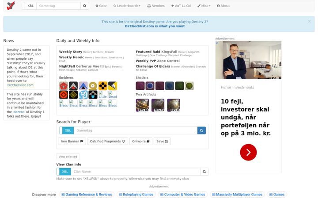Click the 'Featured Raid KingsFall' text
318x199 pixels.
coord(156,52)
